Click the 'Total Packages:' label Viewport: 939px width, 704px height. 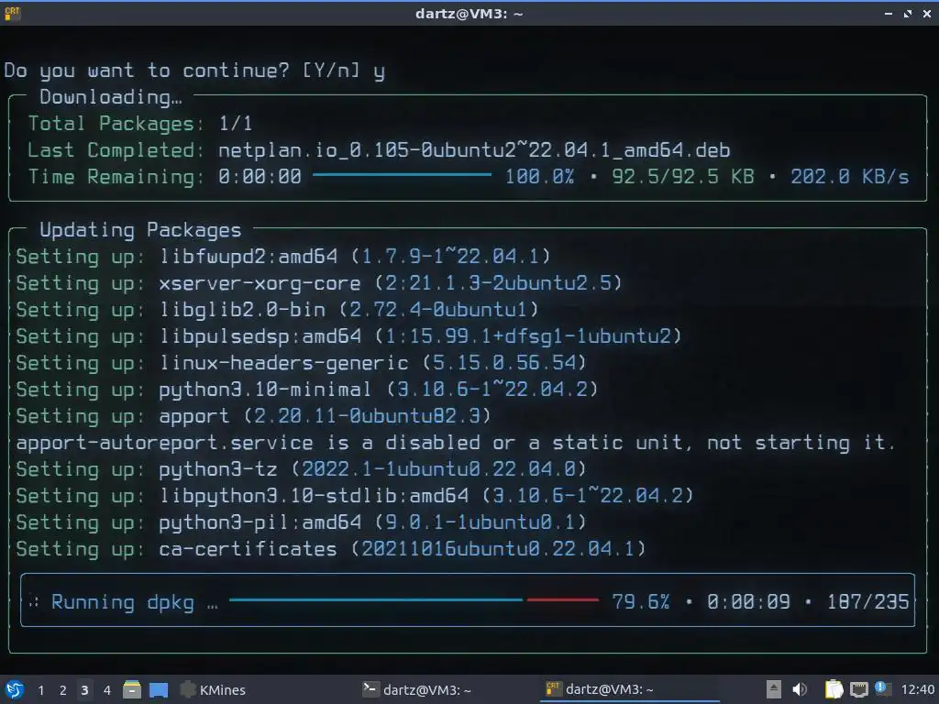coord(116,124)
